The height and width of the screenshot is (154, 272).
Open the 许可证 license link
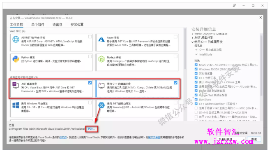(63, 137)
